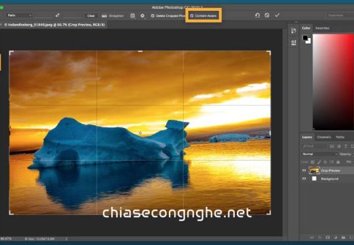This screenshot has width=354, height=245.
Task: Switch to the Paths tab
Action: point(340,137)
